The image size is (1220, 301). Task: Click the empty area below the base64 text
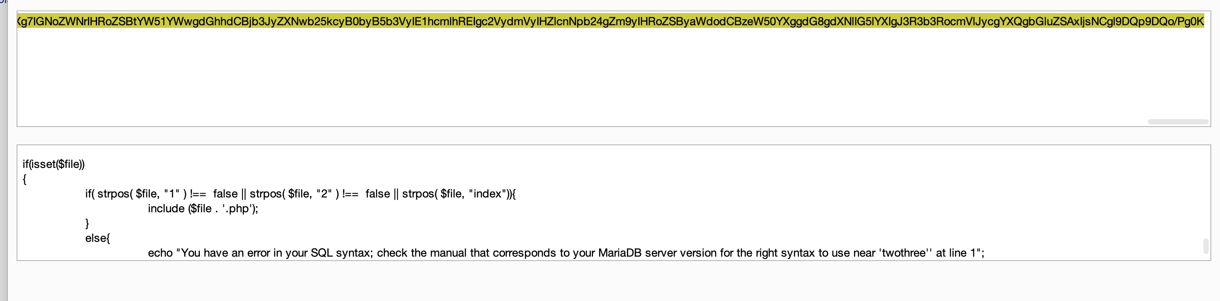(x=568, y=76)
